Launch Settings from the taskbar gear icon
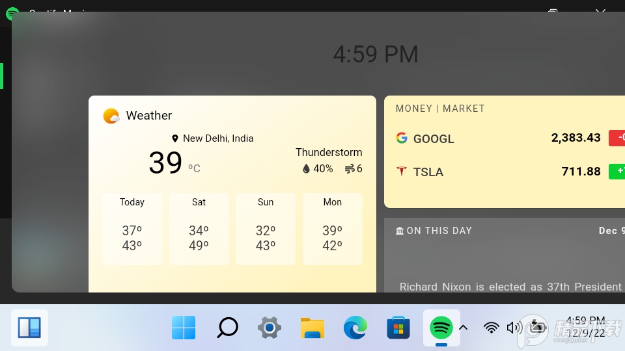This screenshot has height=351, width=625. (x=270, y=328)
